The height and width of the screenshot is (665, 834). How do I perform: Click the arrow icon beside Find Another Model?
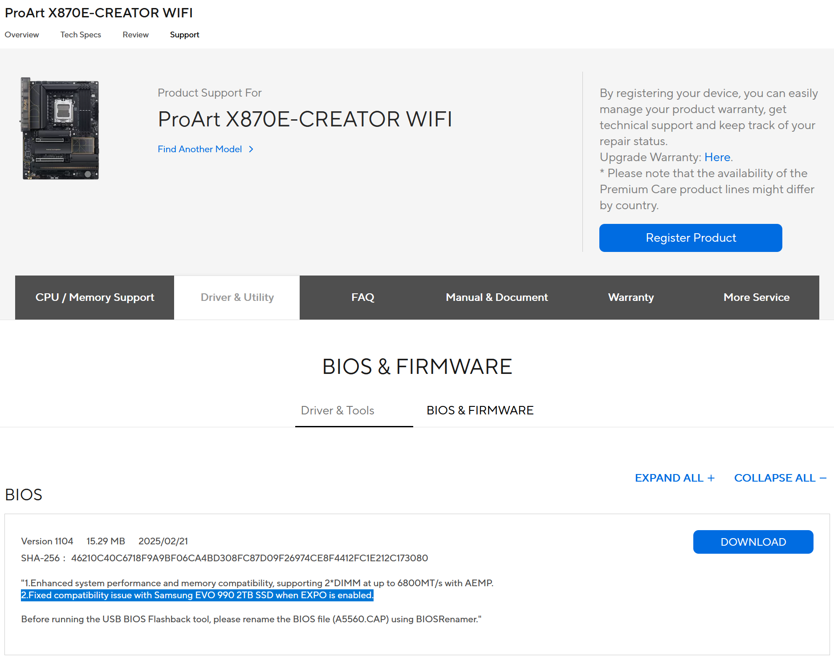[x=251, y=150]
